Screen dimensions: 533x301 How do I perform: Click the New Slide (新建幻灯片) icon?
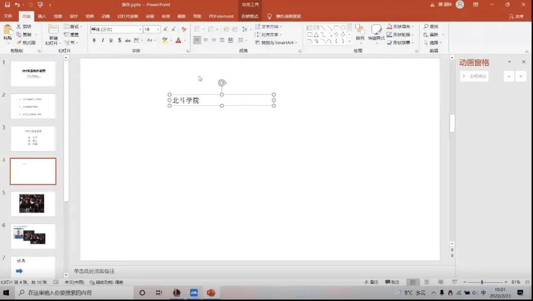point(53,30)
